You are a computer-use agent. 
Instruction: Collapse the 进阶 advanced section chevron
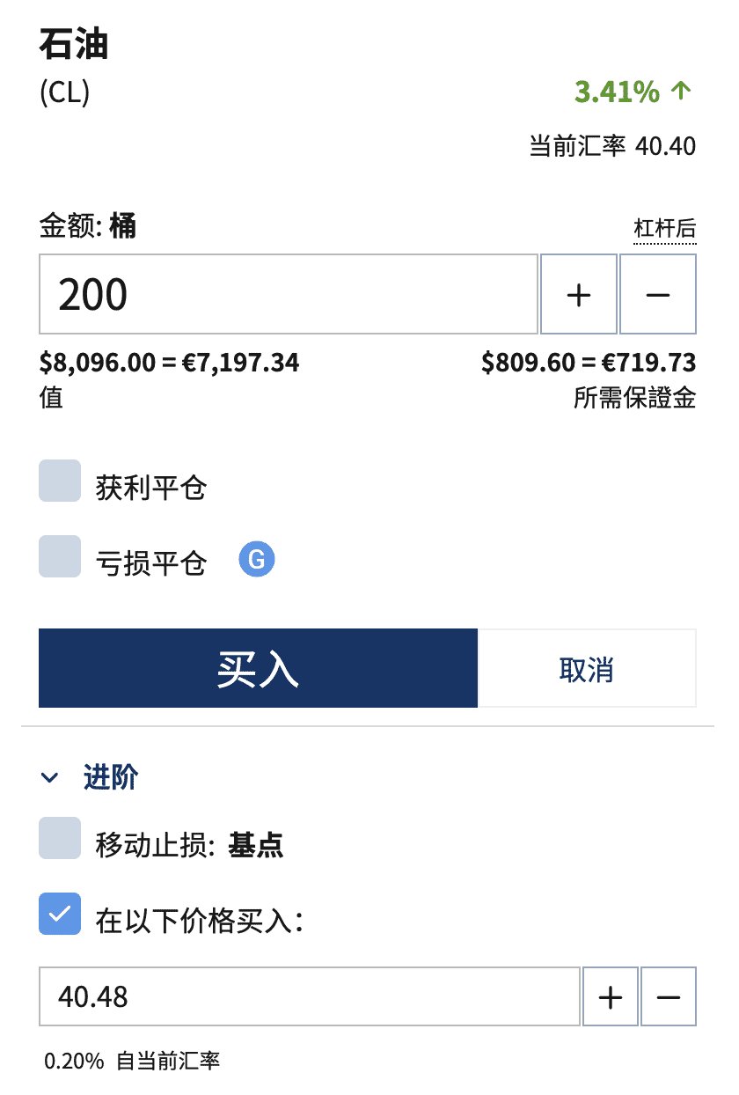(x=50, y=777)
